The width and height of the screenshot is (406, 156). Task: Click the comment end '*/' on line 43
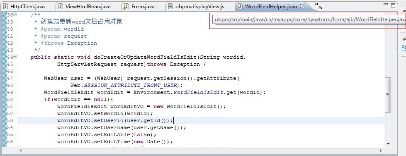(37, 50)
